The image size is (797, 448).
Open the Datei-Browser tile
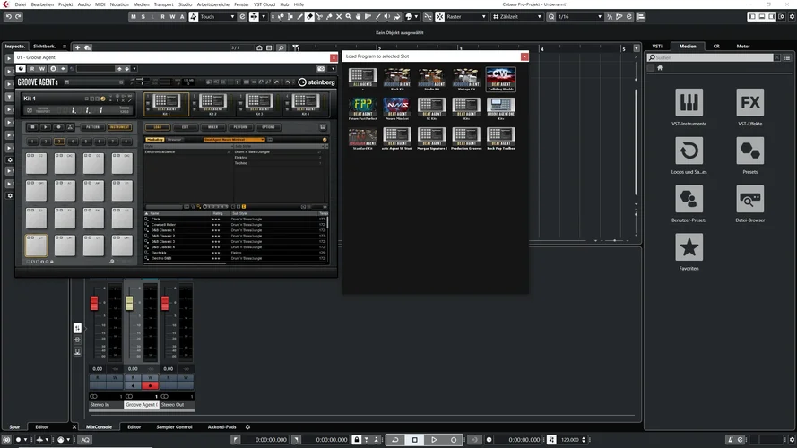(749, 199)
